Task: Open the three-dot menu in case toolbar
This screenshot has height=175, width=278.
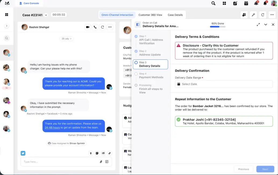Action: [272, 15]
